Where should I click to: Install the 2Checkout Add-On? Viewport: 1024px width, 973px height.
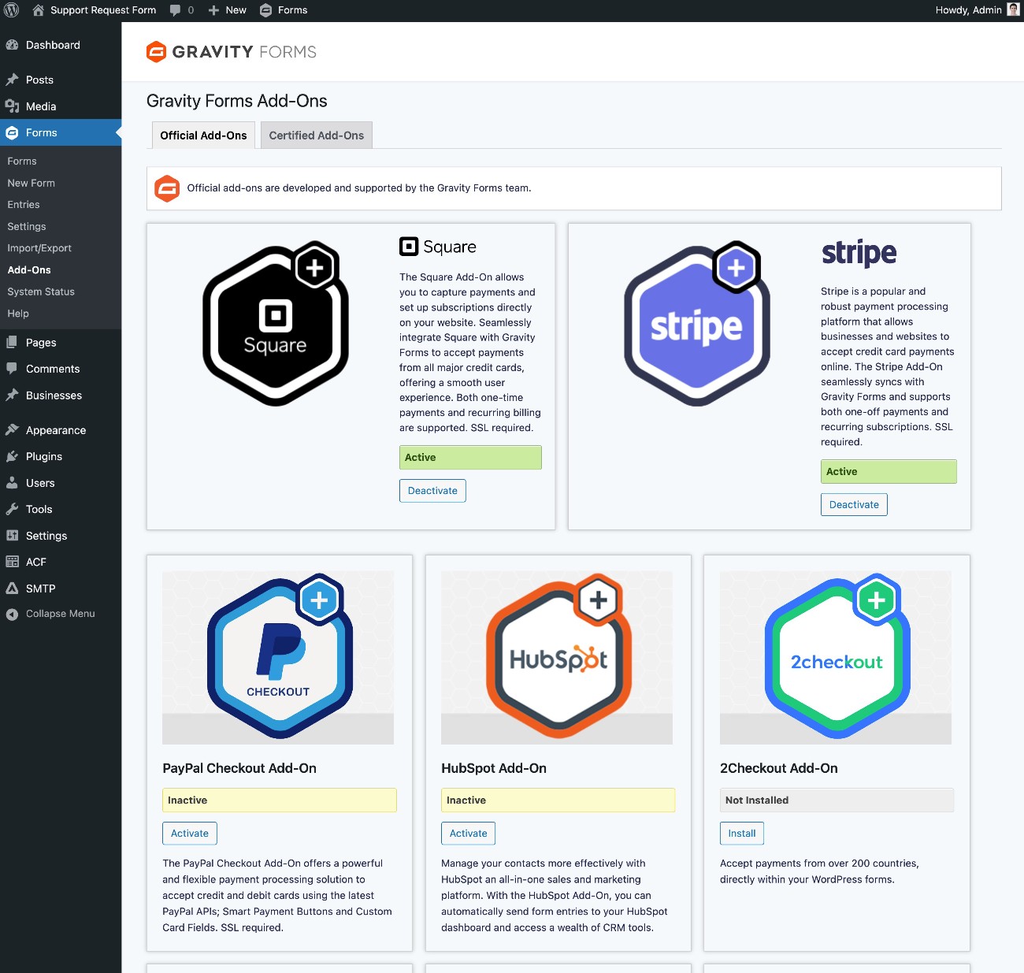pyautogui.click(x=741, y=834)
